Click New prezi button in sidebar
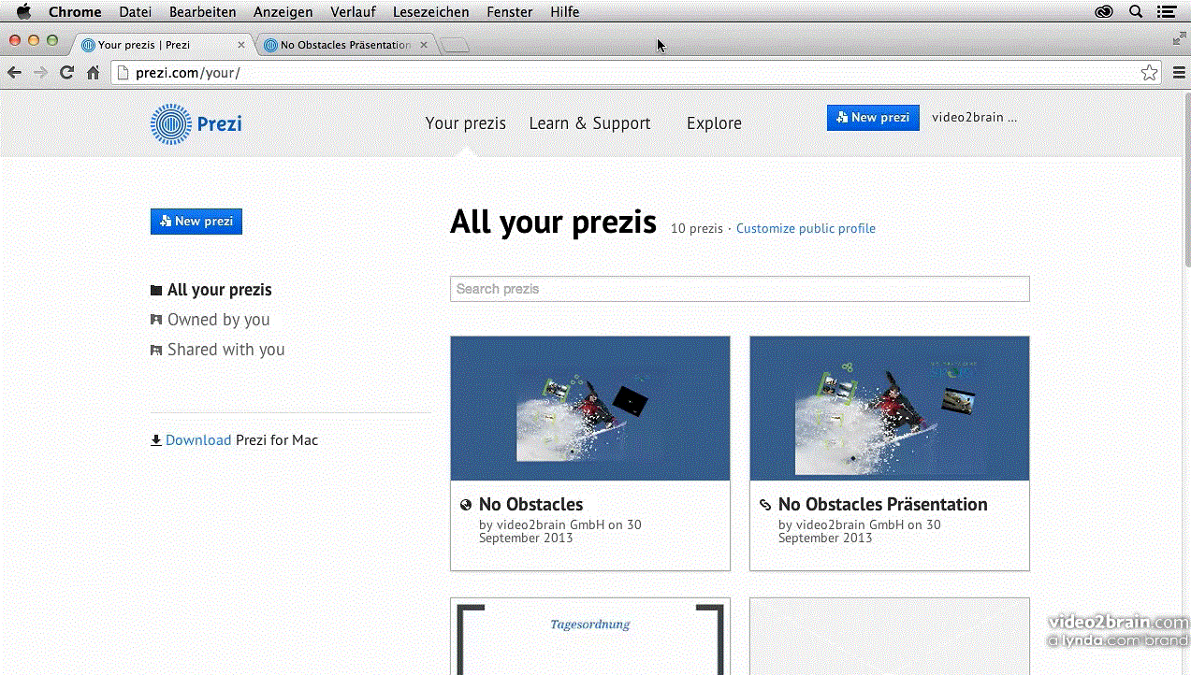This screenshot has width=1191, height=675. click(196, 222)
